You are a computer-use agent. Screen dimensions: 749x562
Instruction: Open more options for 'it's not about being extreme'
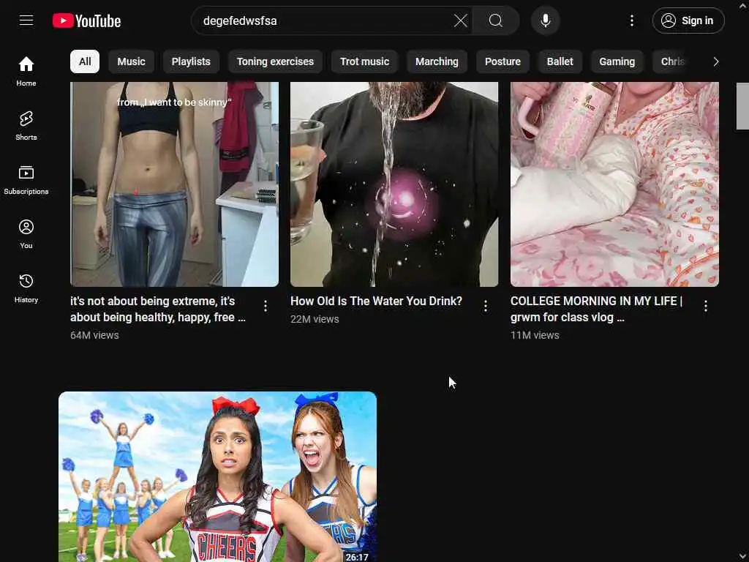point(266,306)
